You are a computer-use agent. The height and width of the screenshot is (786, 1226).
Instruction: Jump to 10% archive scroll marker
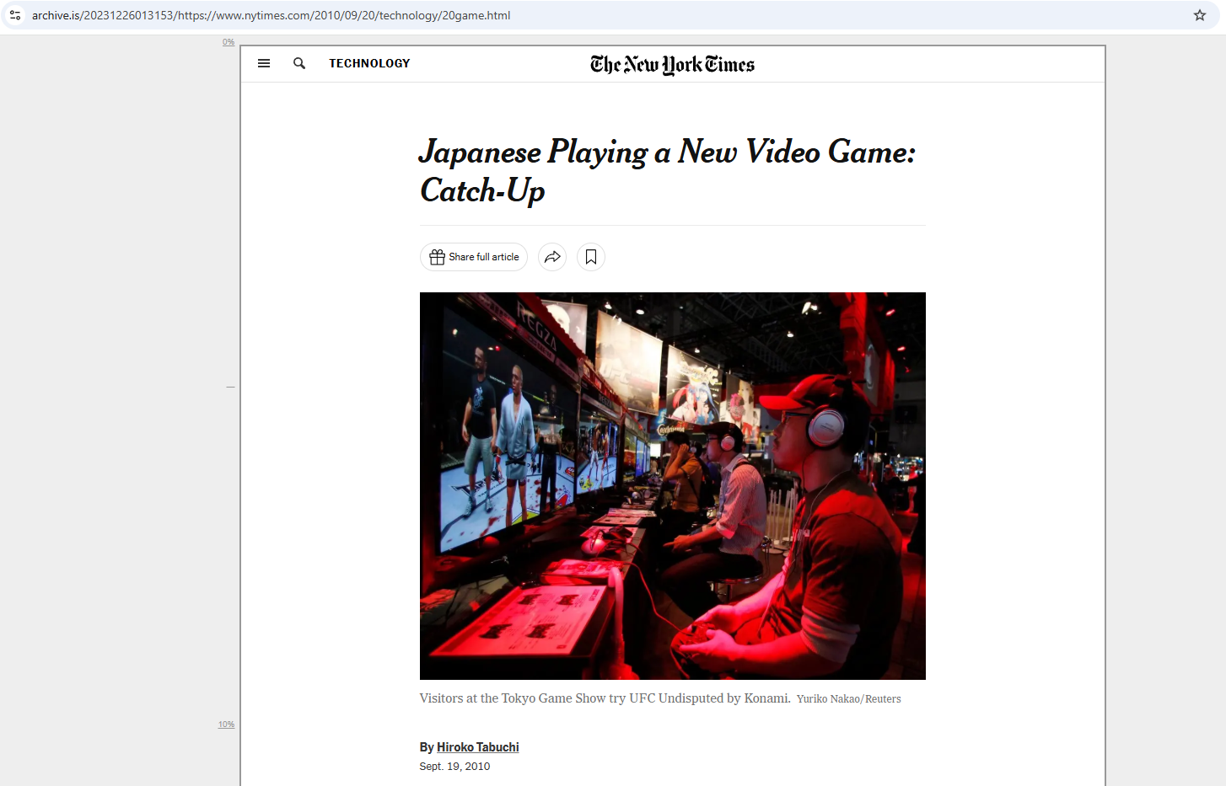226,725
